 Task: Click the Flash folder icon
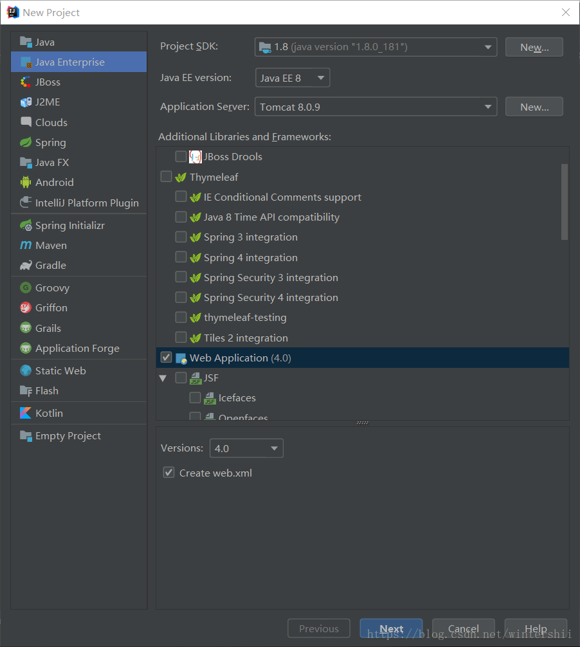[x=26, y=391]
